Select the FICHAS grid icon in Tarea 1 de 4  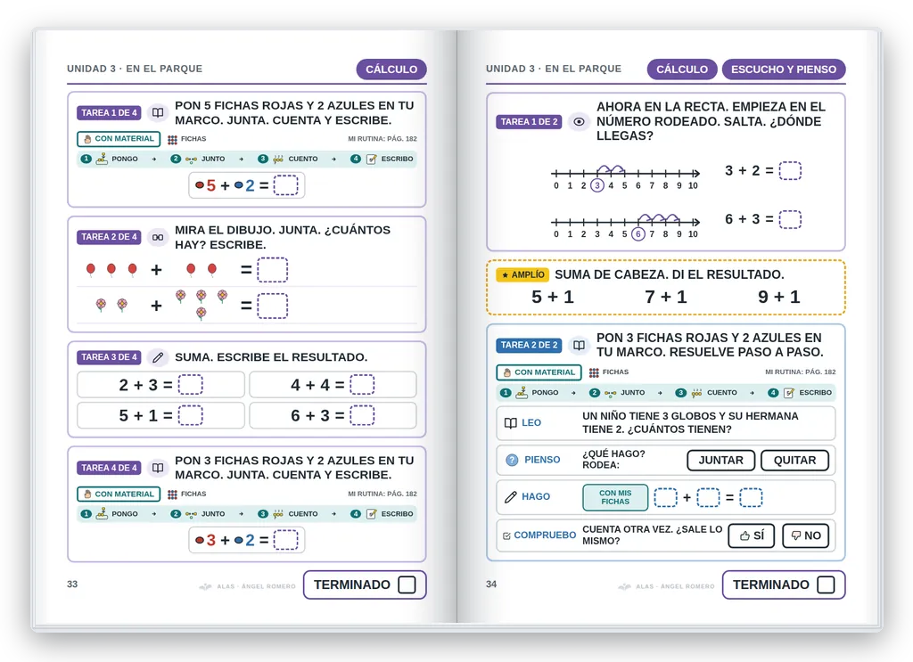(x=172, y=139)
